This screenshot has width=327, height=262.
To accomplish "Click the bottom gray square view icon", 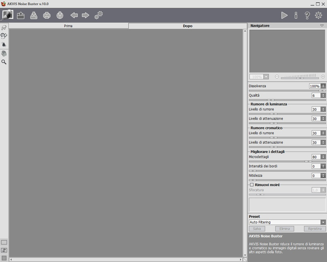I will (4, 258).
